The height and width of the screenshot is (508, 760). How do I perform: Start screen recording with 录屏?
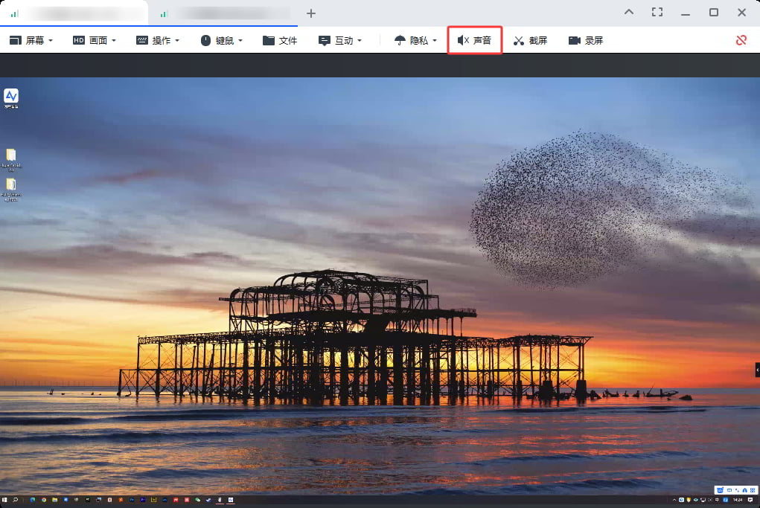[585, 40]
